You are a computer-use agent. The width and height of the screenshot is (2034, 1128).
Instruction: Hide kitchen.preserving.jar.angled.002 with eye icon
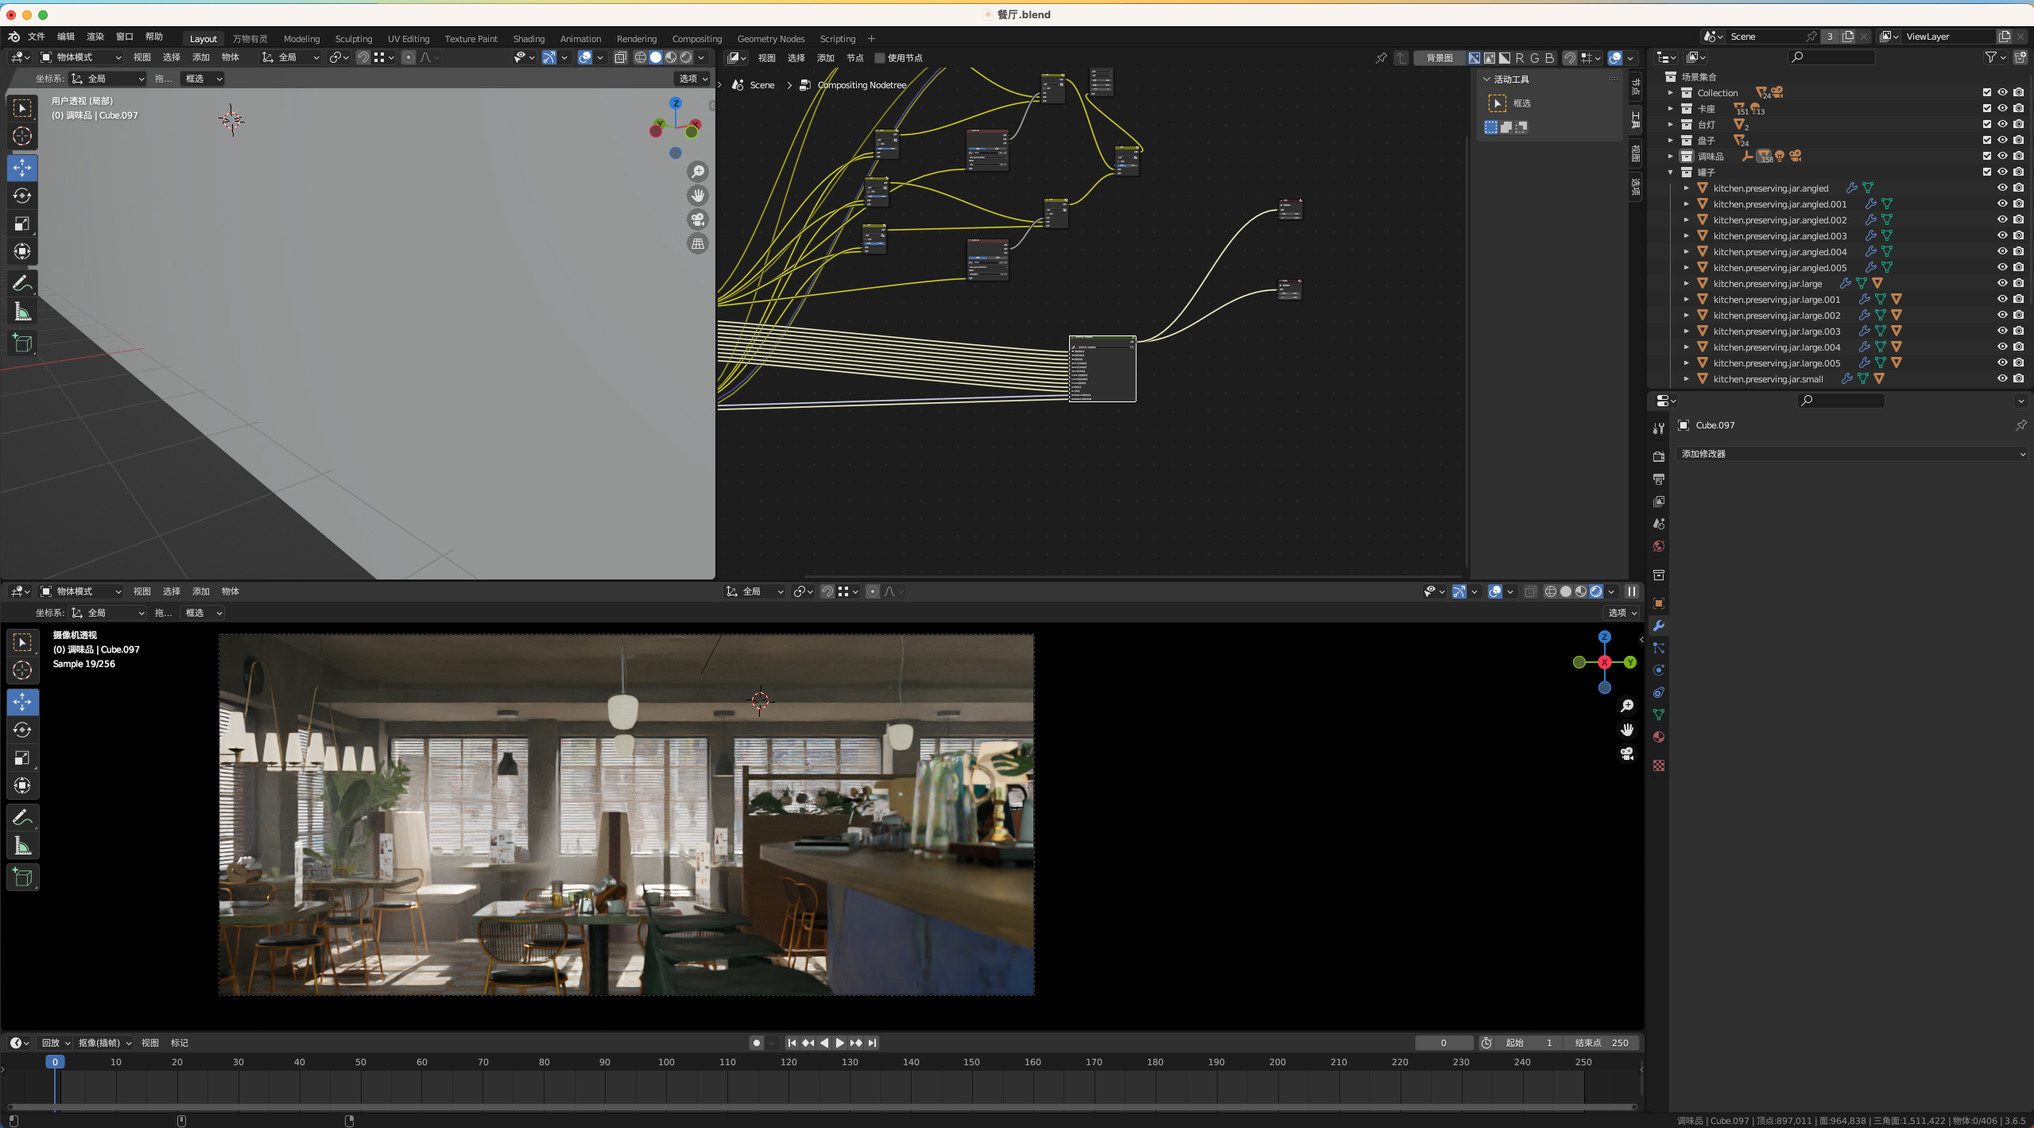(2002, 219)
